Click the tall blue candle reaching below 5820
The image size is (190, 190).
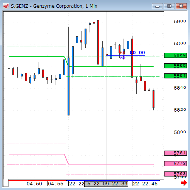68,87
